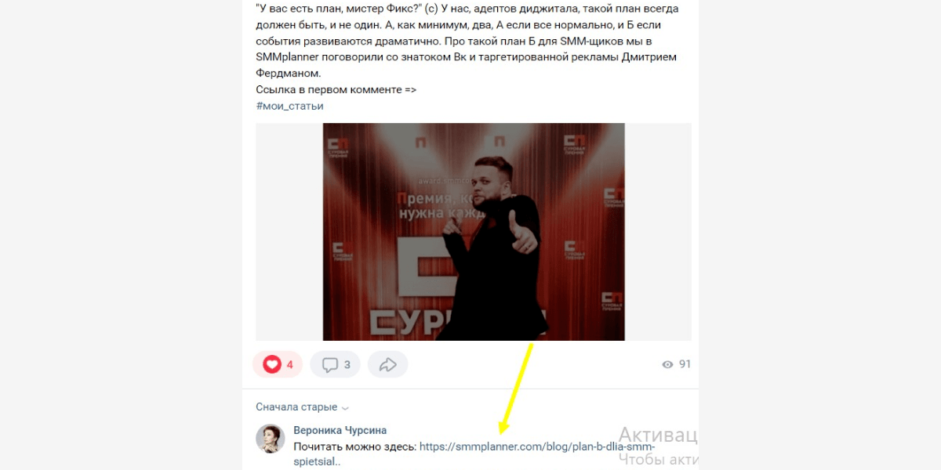Expand the Сначала старые sort dropdown
Screen dimensions: 941x470
tap(302, 407)
